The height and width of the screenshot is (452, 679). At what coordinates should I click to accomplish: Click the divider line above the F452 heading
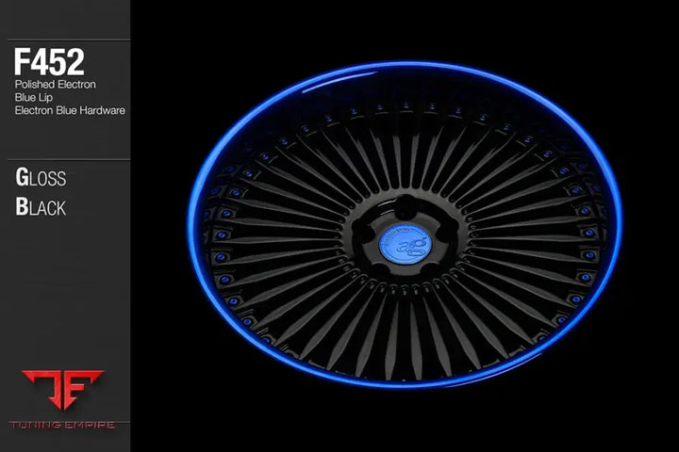click(64, 40)
